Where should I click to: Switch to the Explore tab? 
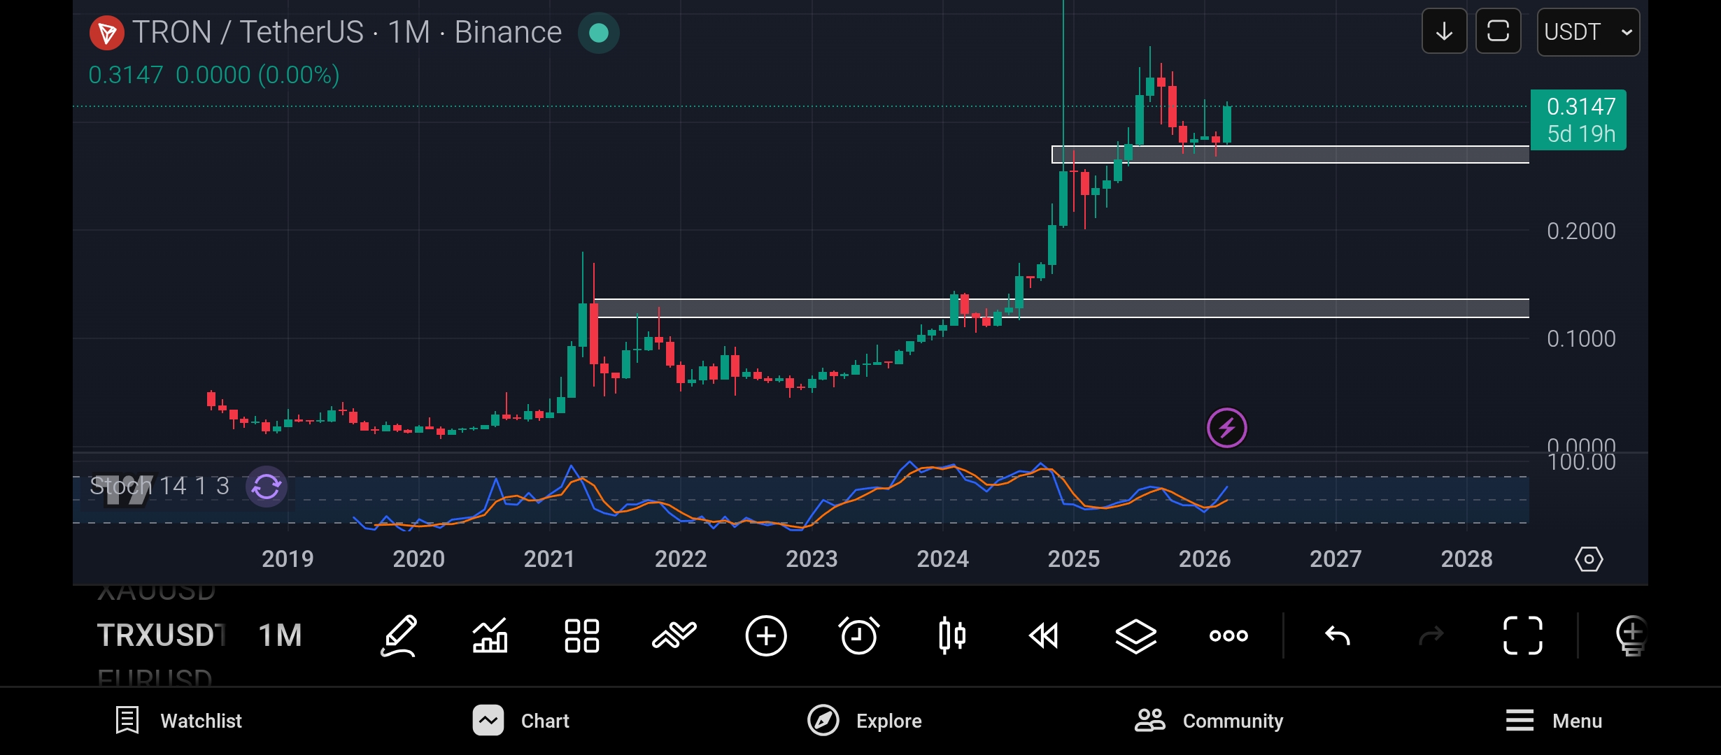click(x=865, y=721)
